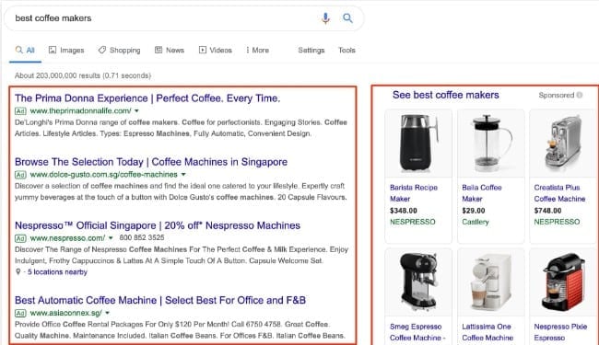Click the Nespresso Pixie Espresso image
The image size is (599, 345).
[x=562, y=282]
